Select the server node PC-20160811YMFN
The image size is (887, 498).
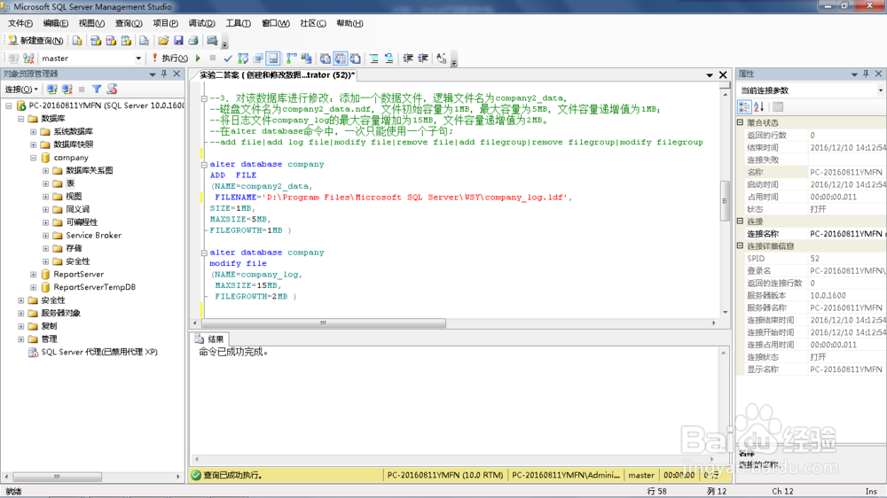tap(106, 105)
